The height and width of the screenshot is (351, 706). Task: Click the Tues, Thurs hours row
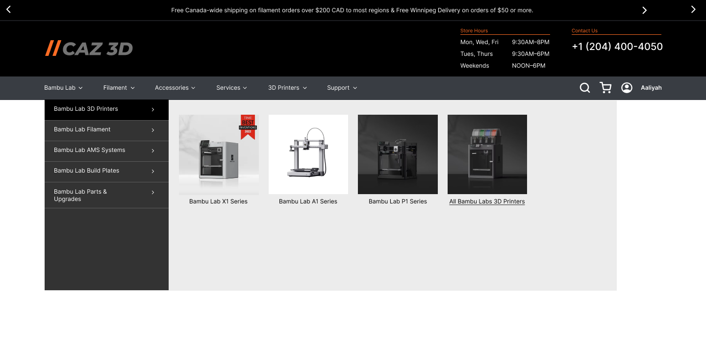coord(505,54)
